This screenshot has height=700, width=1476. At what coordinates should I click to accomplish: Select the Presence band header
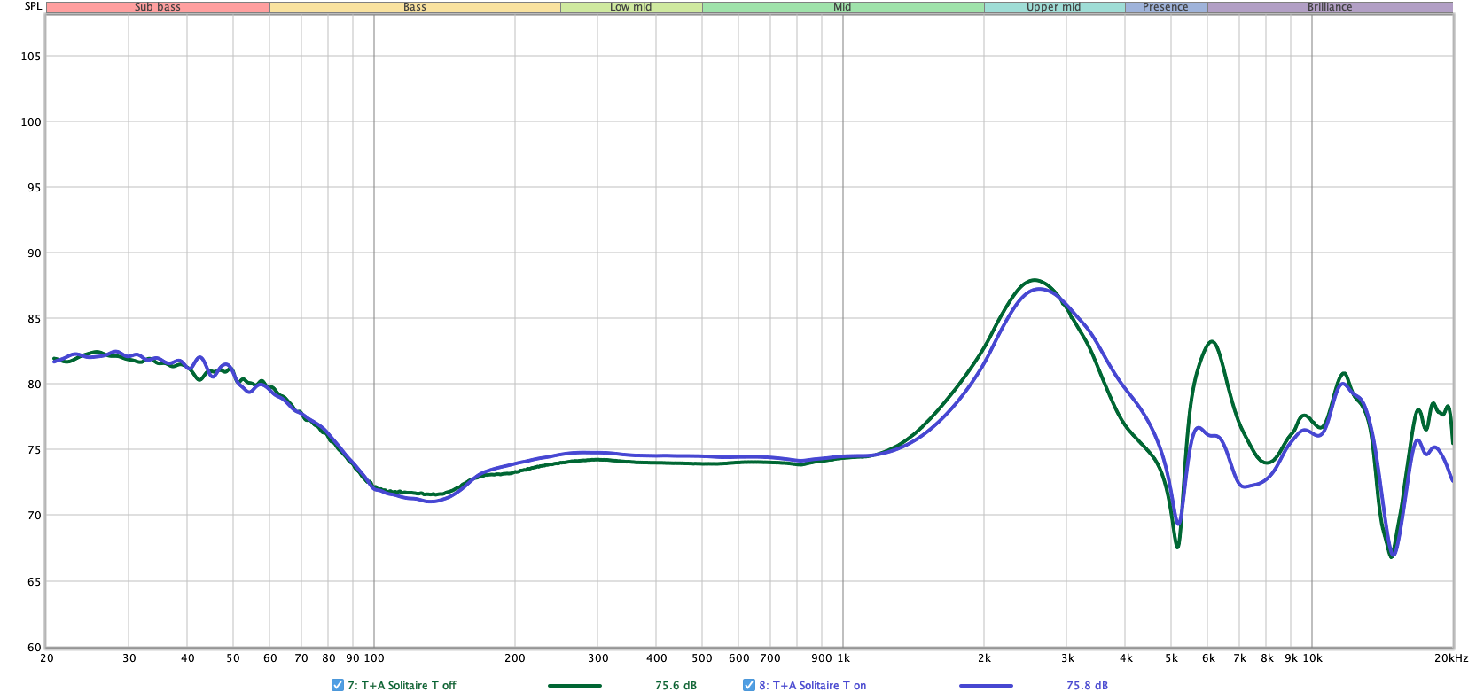1165,7
